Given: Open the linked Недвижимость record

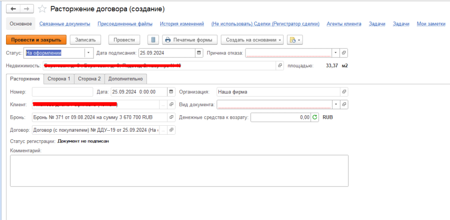Looking at the screenshot, I should [279, 65].
